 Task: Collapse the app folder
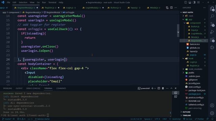pyautogui.click(x=183, y=19)
